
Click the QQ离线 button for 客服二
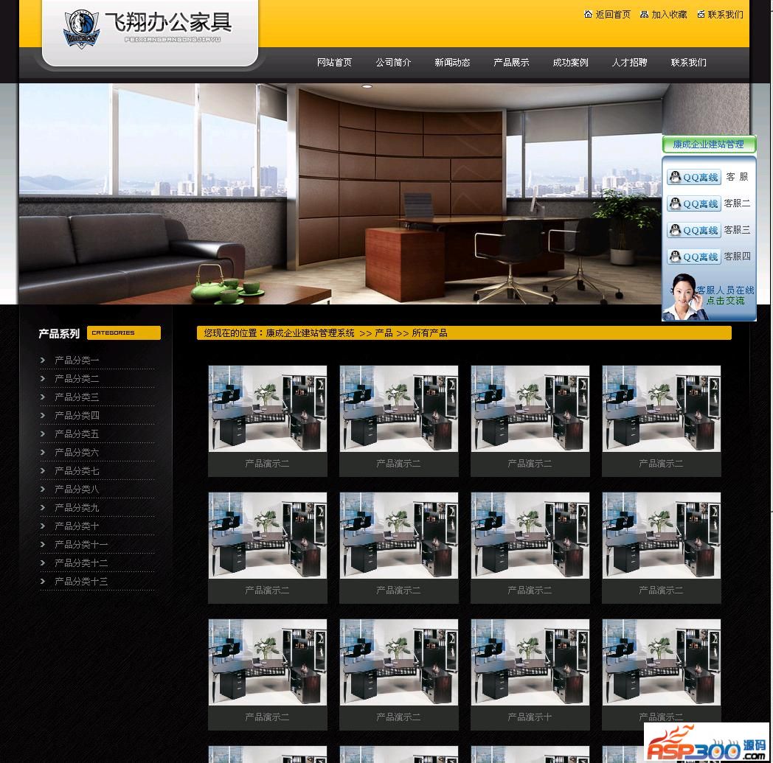click(x=693, y=203)
